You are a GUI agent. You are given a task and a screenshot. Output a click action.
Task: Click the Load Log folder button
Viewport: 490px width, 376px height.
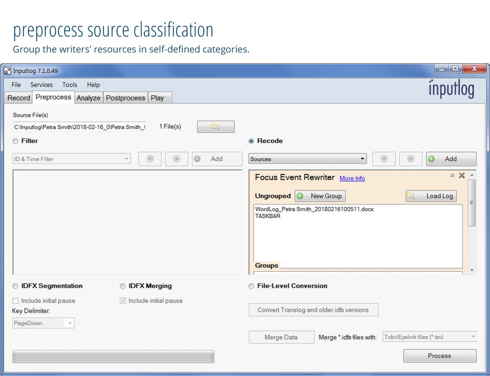tap(431, 196)
